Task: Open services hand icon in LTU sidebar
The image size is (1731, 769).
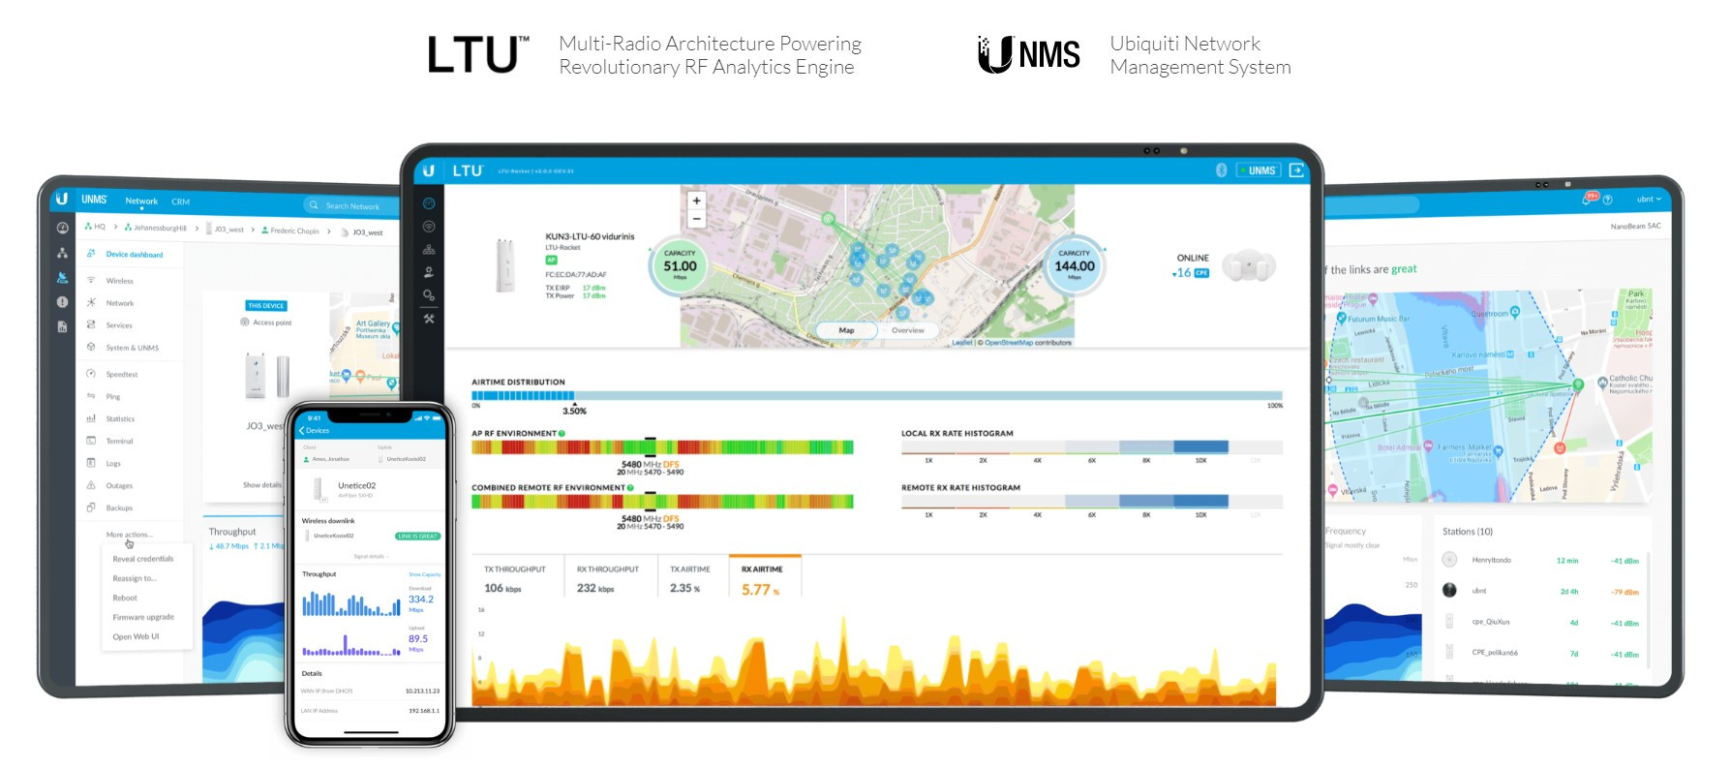Action: pos(429,272)
